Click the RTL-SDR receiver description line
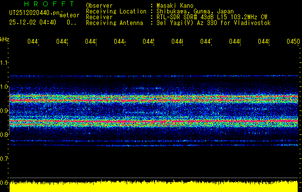Viewport: 302px width, 192px height. pyautogui.click(x=212, y=17)
